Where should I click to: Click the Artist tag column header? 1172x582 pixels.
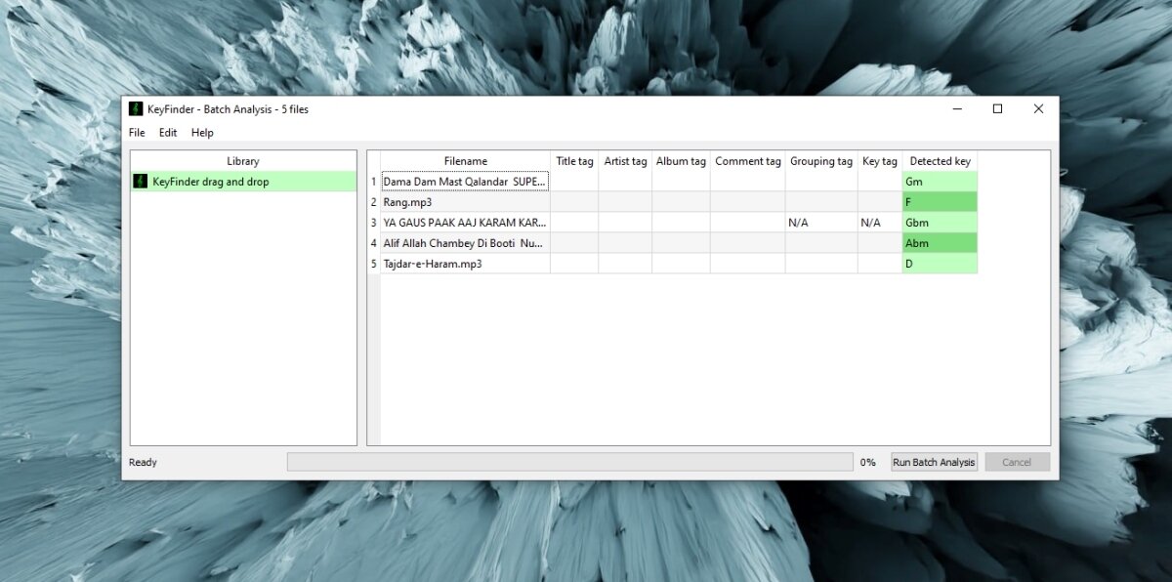(x=625, y=160)
